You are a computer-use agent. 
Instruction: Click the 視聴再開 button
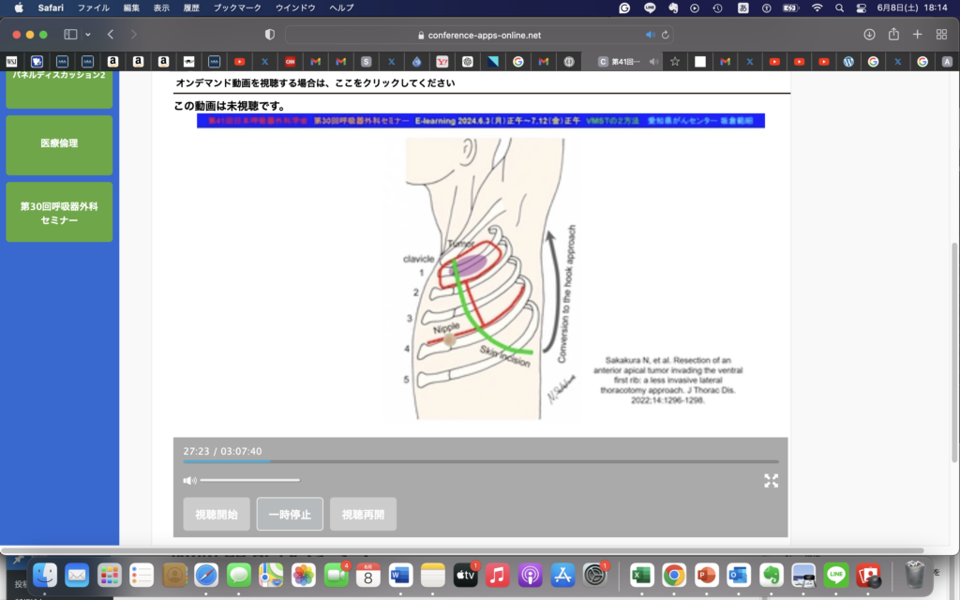point(363,515)
